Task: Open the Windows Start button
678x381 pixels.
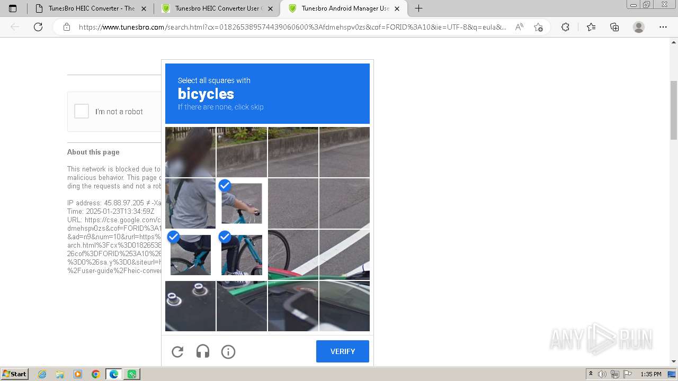Action: [x=14, y=374]
